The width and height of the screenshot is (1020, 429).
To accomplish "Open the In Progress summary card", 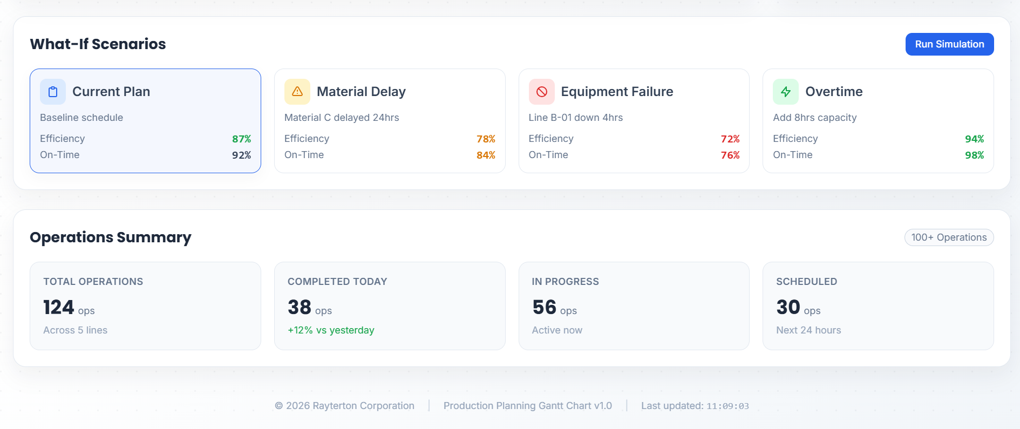I will (634, 306).
